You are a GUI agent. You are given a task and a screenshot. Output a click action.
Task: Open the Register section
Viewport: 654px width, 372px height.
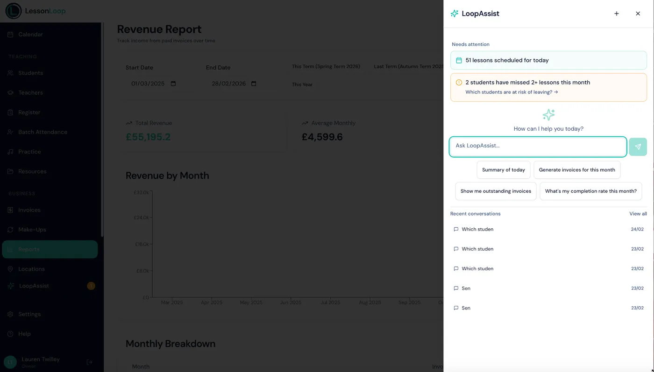click(x=29, y=112)
